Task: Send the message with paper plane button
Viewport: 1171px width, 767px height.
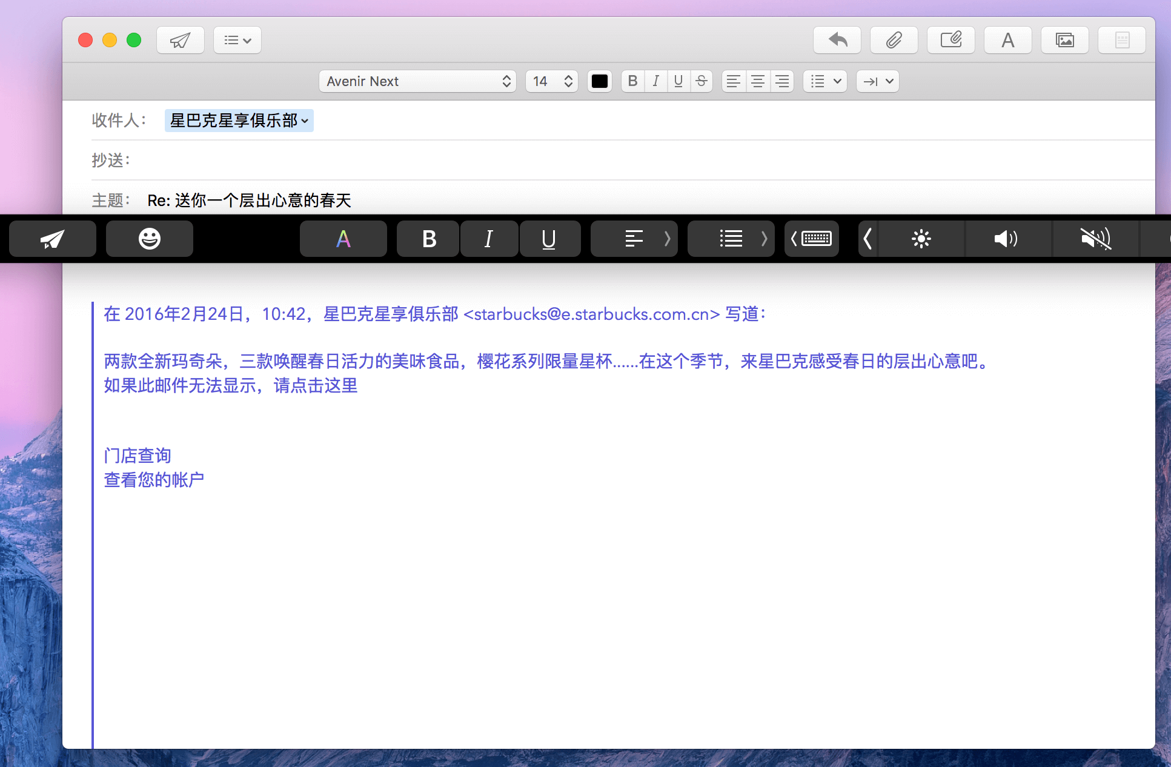Action: 180,41
